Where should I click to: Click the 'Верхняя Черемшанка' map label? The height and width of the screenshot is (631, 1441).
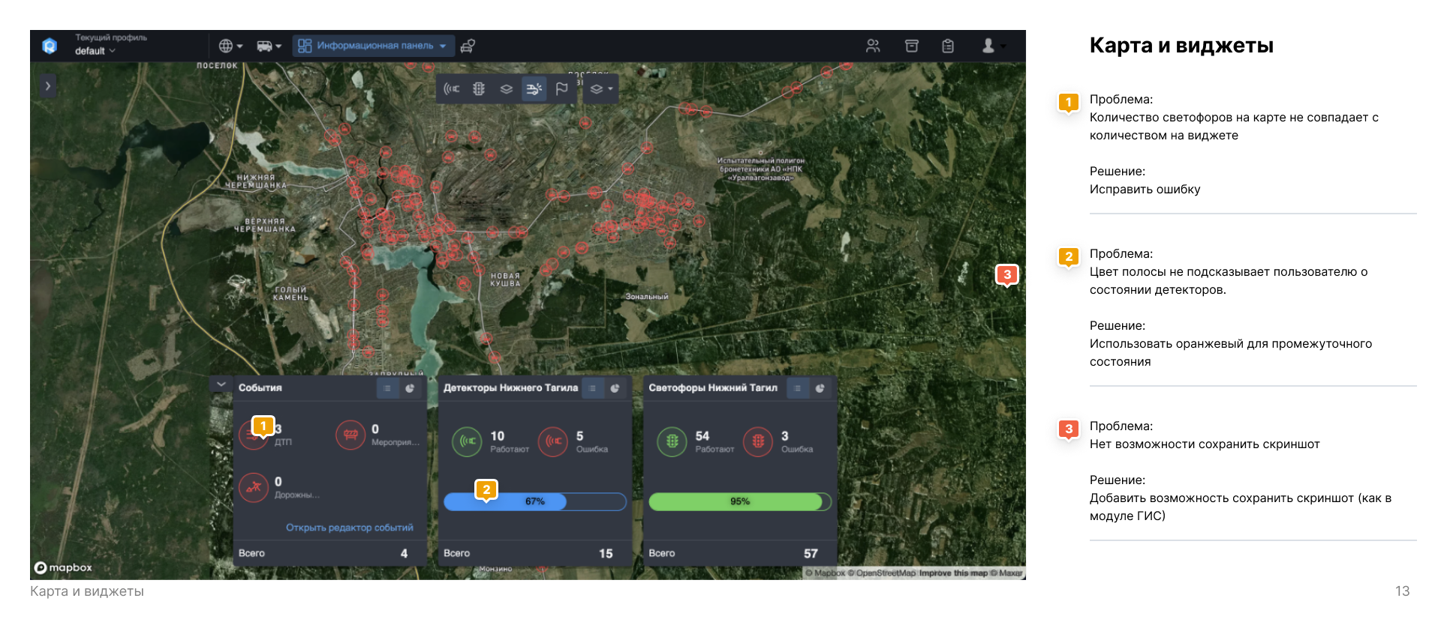[x=265, y=225]
